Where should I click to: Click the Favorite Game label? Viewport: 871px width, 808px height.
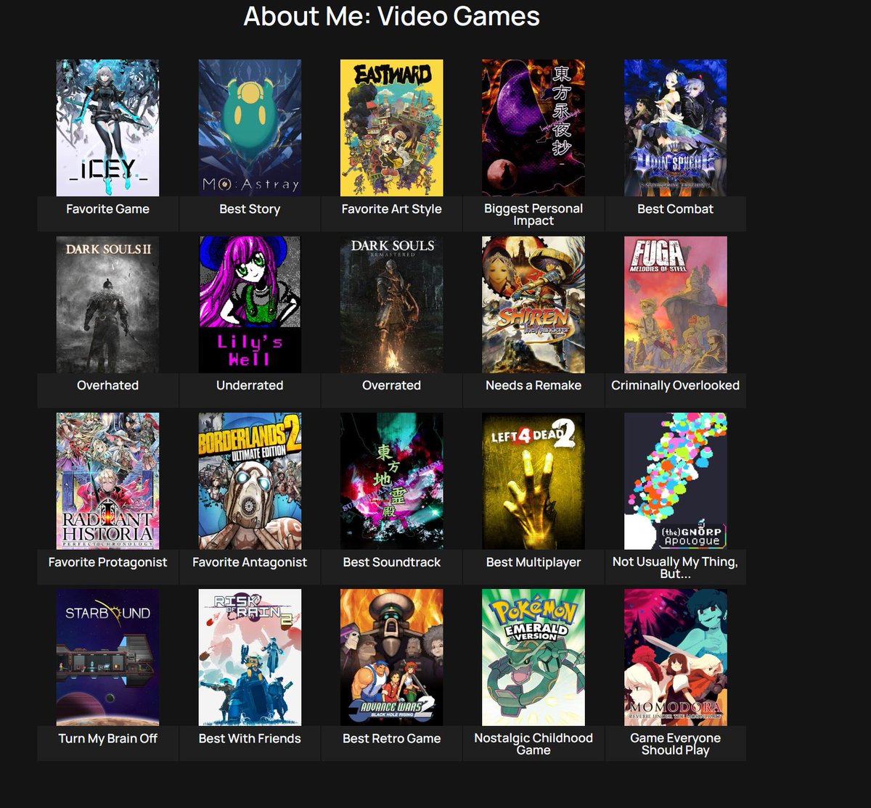(x=107, y=209)
